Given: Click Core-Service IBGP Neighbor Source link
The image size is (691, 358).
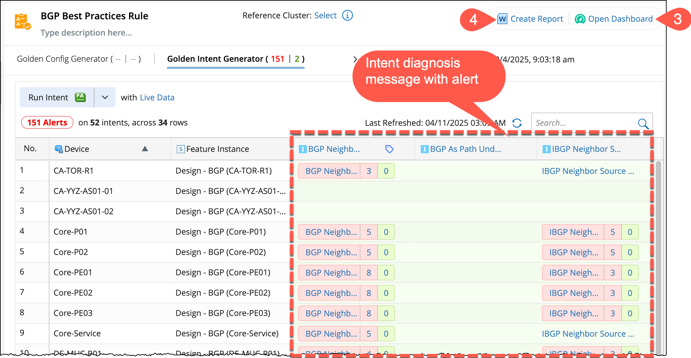Looking at the screenshot, I should (588, 334).
